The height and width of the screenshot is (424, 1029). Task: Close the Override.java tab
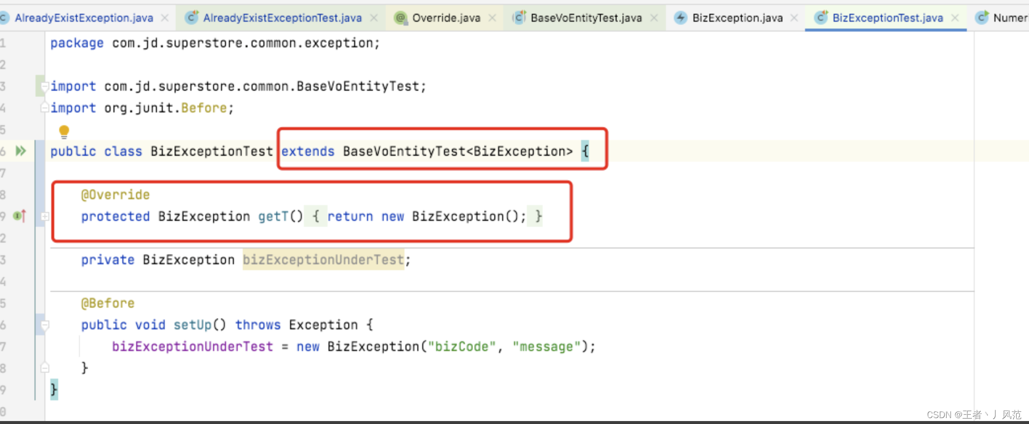pyautogui.click(x=492, y=18)
